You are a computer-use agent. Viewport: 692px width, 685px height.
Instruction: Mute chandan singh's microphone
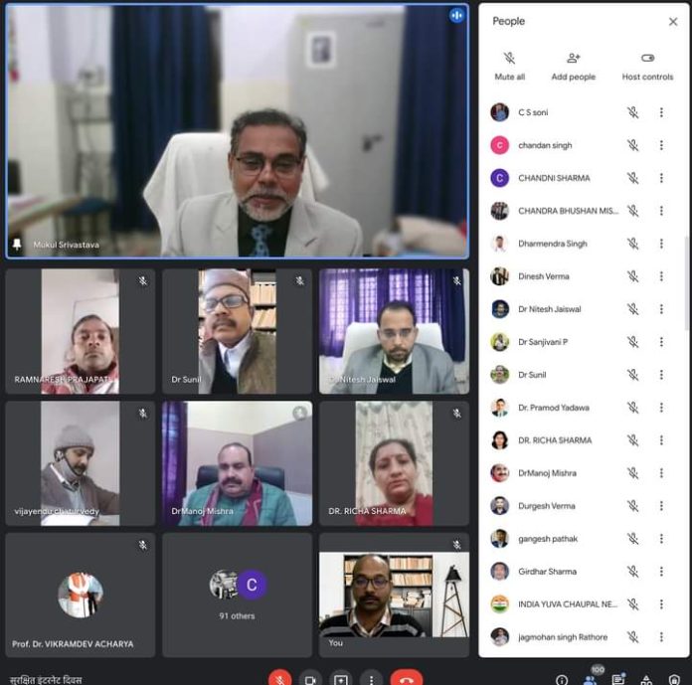point(632,145)
